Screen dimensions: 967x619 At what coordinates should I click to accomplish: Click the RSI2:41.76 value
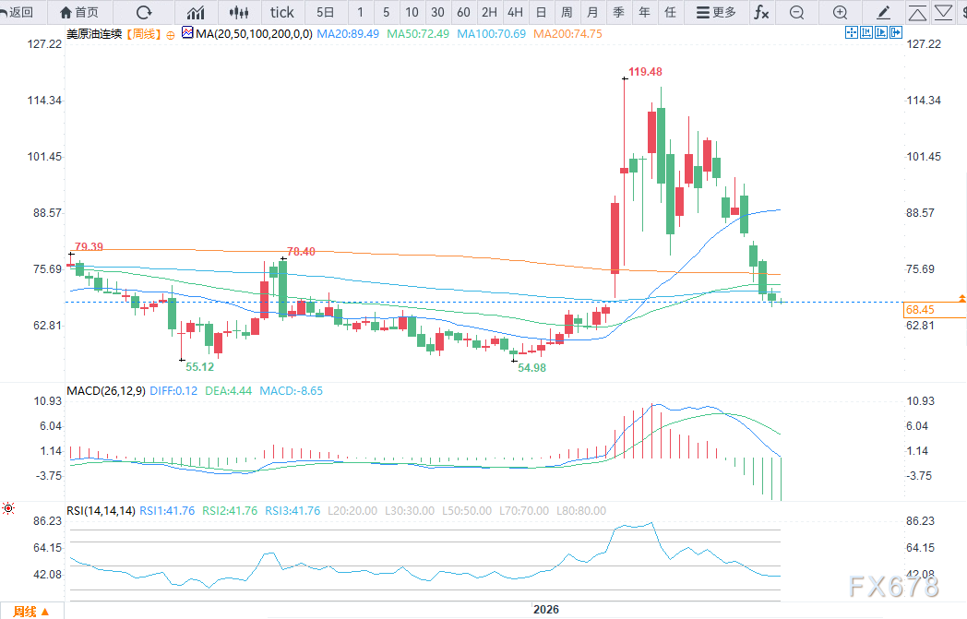230,511
